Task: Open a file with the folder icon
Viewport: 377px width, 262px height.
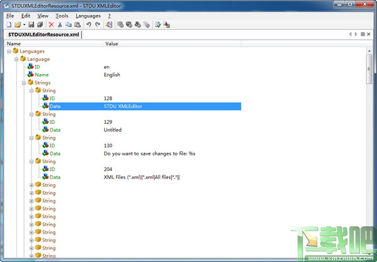Action: click(18, 24)
